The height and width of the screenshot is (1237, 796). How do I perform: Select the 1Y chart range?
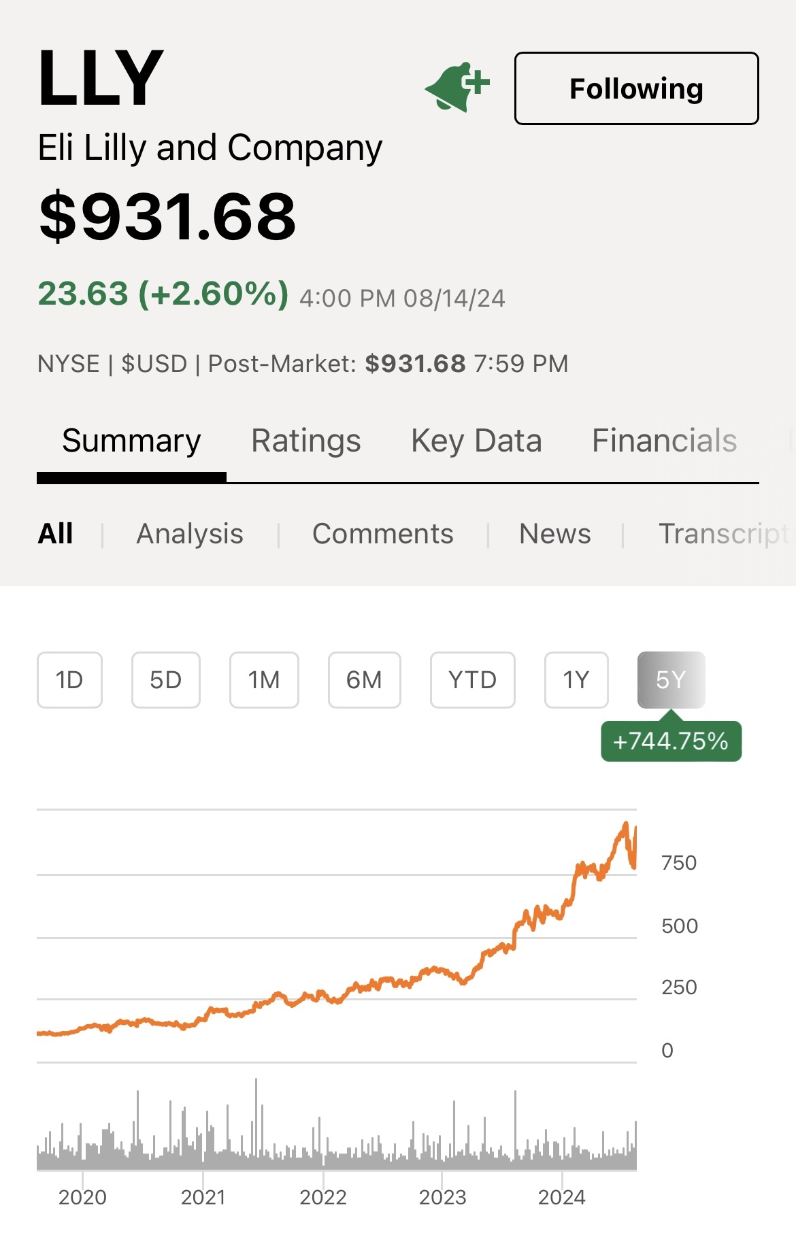point(576,679)
